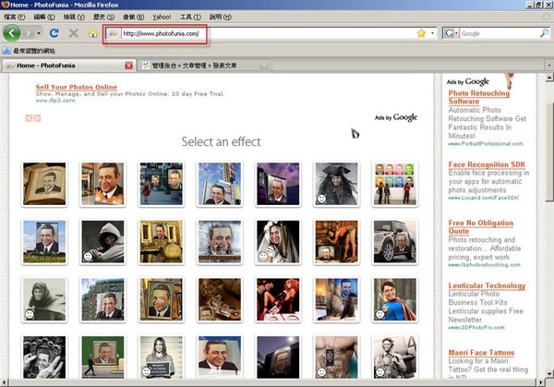Click the site favicon in address bar
554x387 pixels.
coord(114,33)
